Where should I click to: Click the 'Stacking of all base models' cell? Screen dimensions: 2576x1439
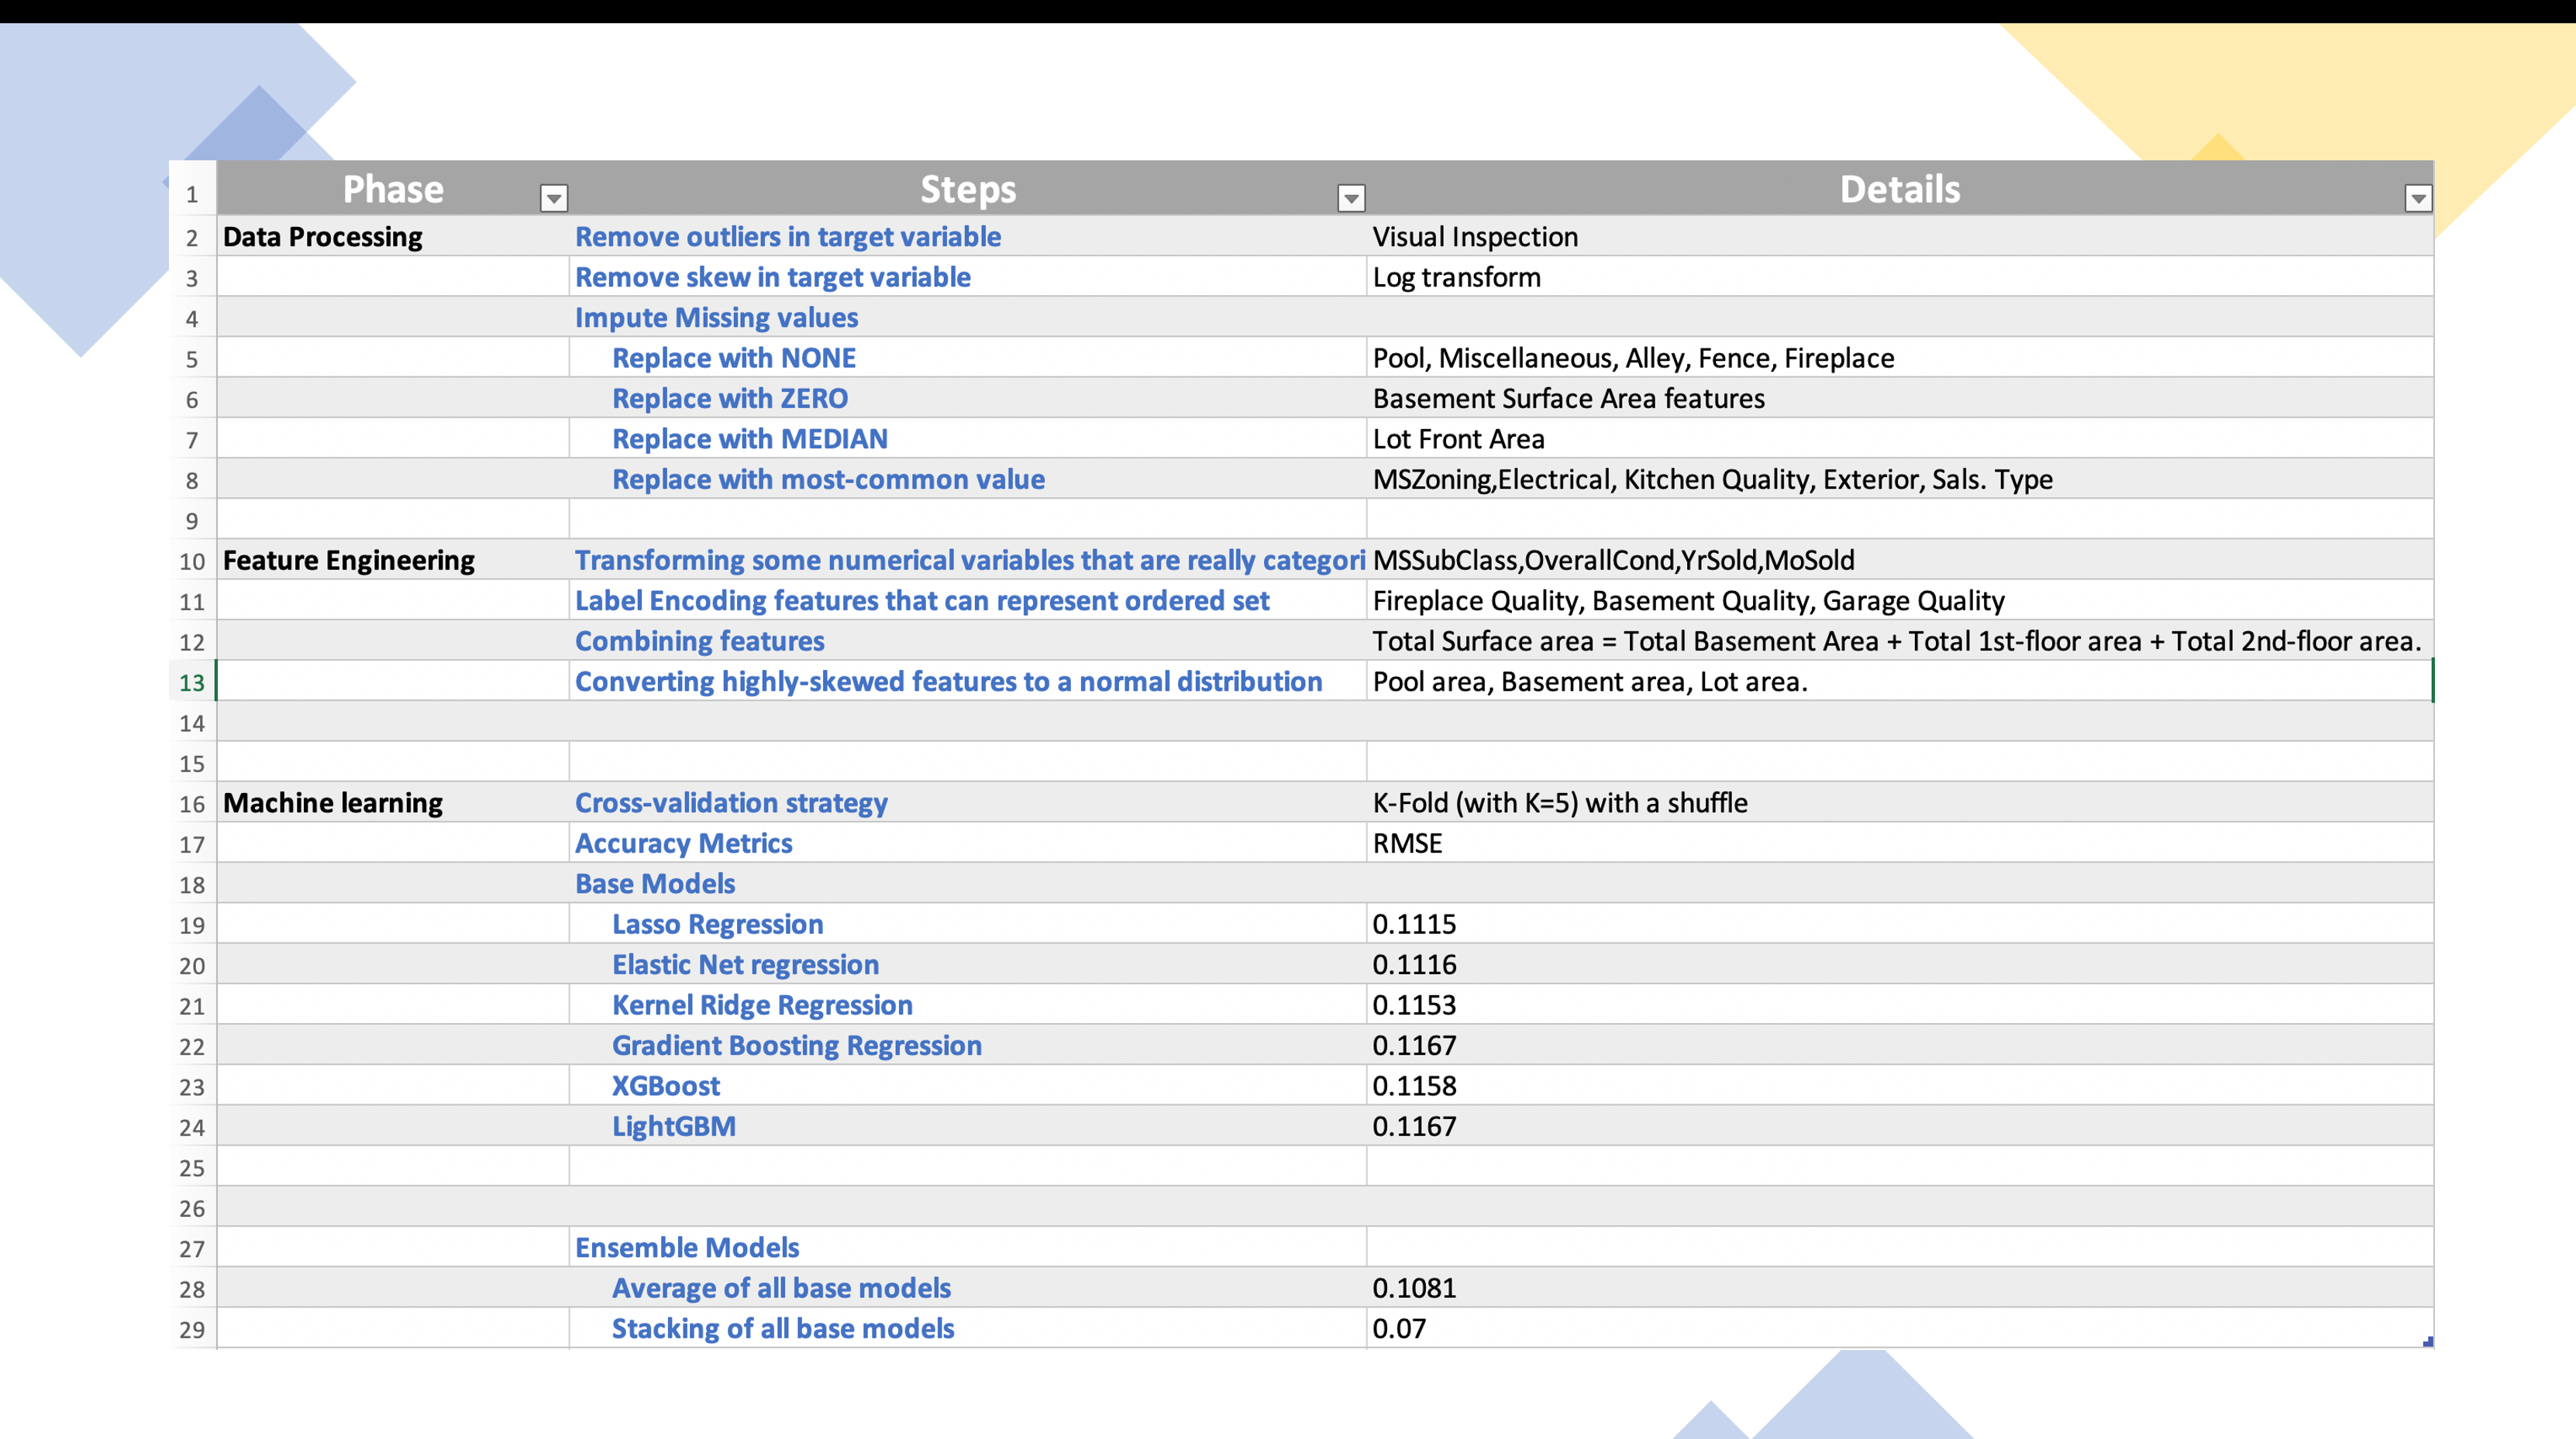coord(782,1328)
